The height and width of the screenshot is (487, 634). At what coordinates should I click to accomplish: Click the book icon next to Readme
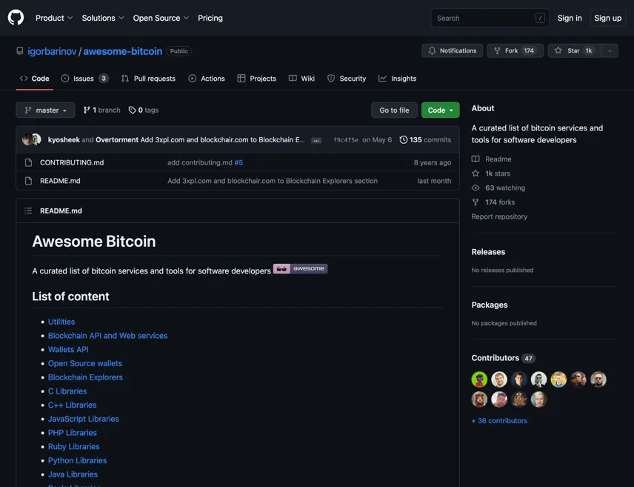pos(475,159)
